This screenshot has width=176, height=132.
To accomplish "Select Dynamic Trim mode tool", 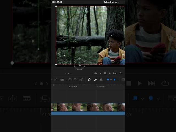I will tap(56, 80).
